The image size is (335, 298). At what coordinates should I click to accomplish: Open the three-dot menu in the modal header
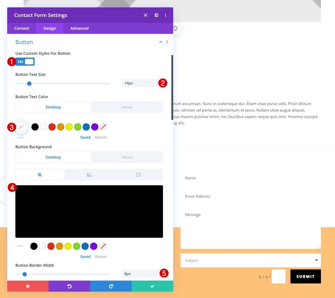coord(165,15)
